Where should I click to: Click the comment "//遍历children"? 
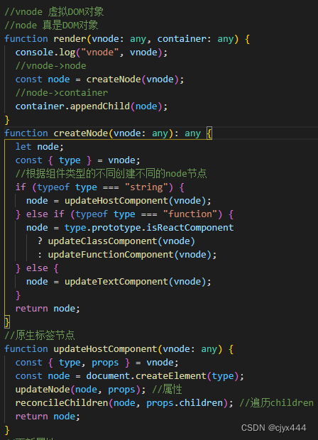tap(276, 403)
